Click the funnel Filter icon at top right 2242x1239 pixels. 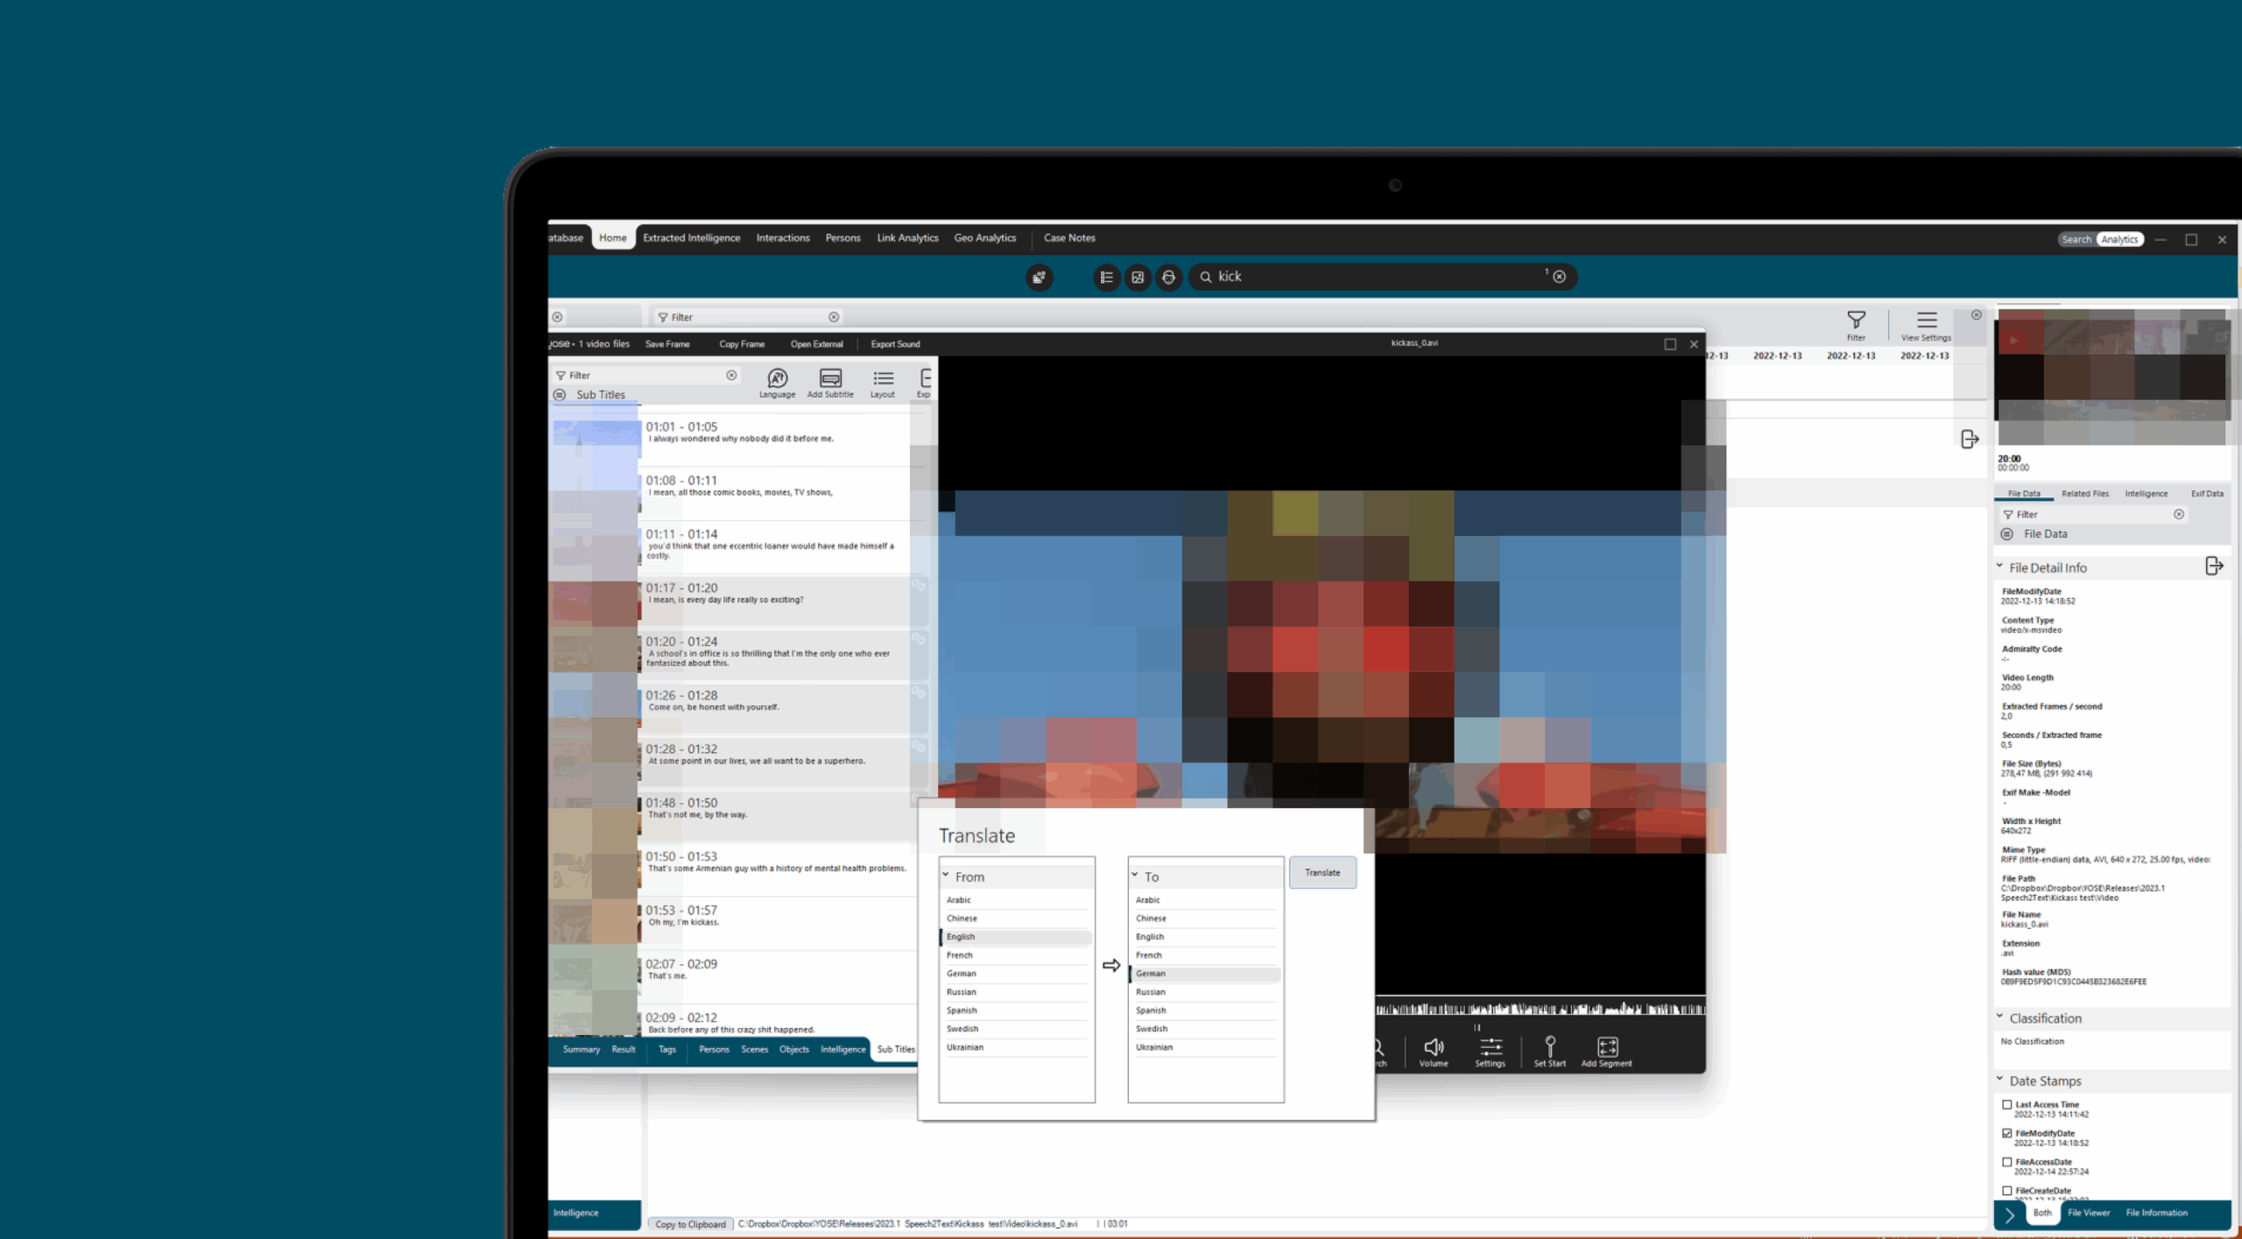(1856, 320)
